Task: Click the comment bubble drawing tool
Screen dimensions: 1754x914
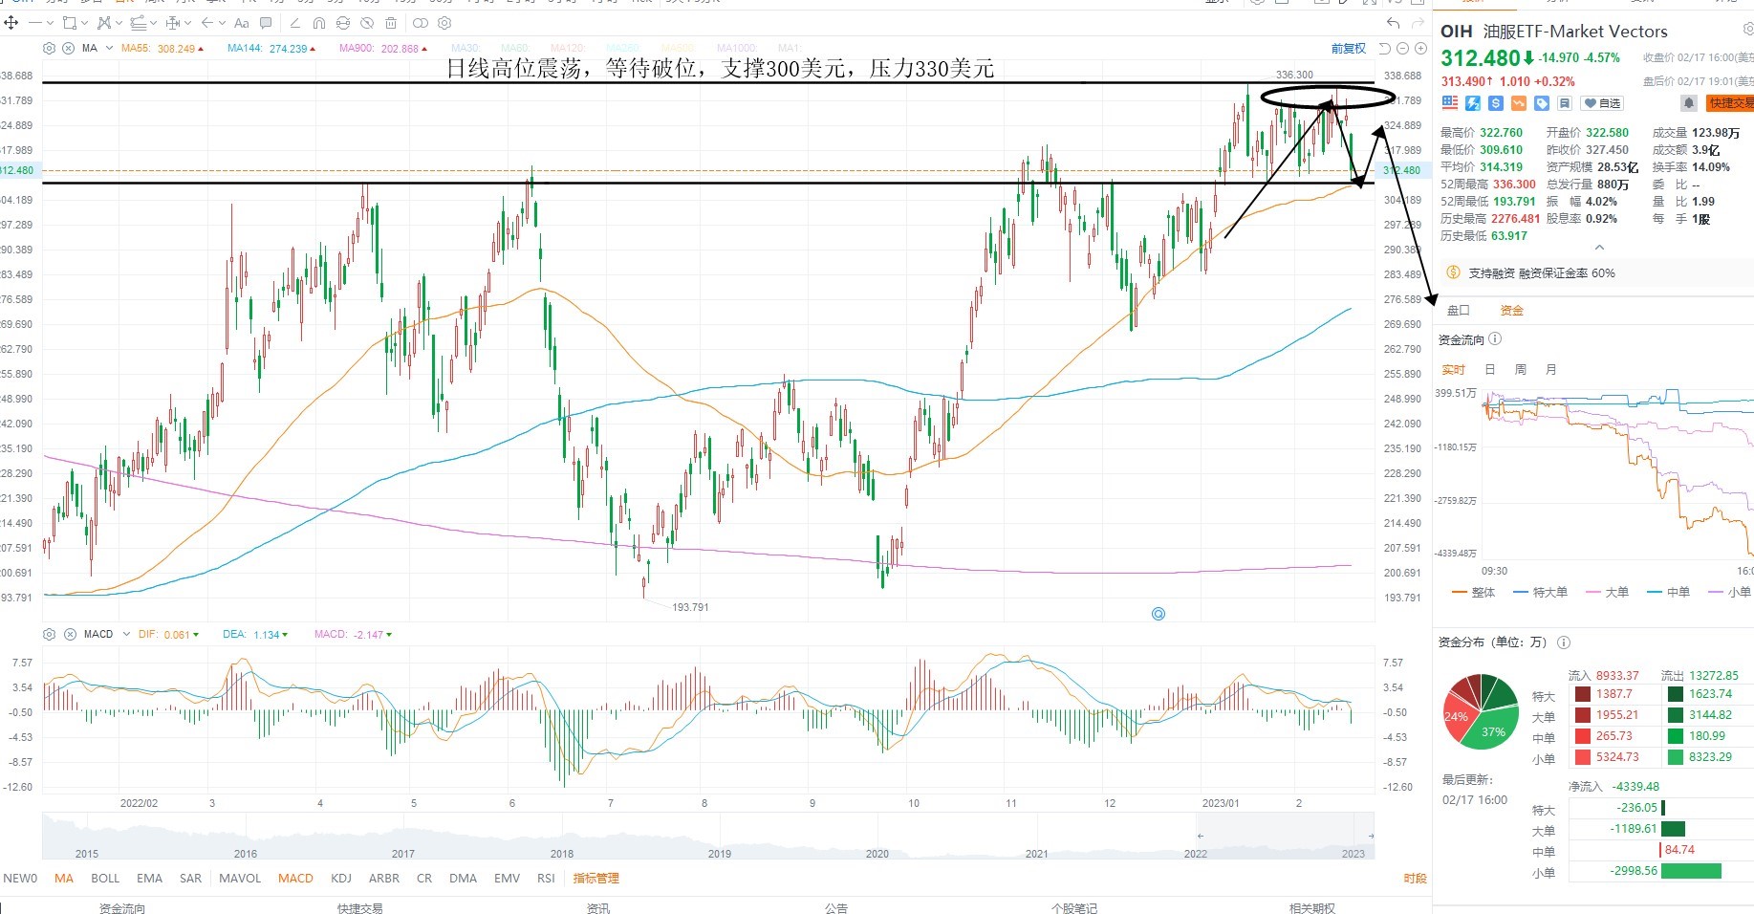Action: (x=266, y=22)
